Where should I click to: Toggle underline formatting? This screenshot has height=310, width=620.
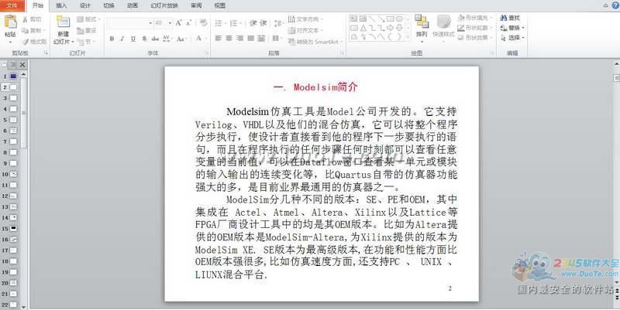click(x=133, y=39)
